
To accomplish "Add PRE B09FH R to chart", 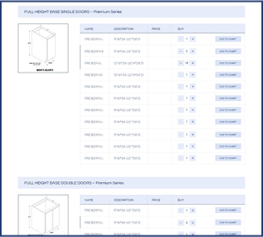I will click(228, 51).
